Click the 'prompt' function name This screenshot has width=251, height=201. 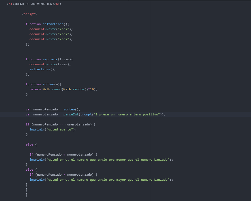86,114
